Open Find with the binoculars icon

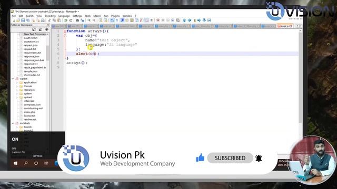[77, 20]
